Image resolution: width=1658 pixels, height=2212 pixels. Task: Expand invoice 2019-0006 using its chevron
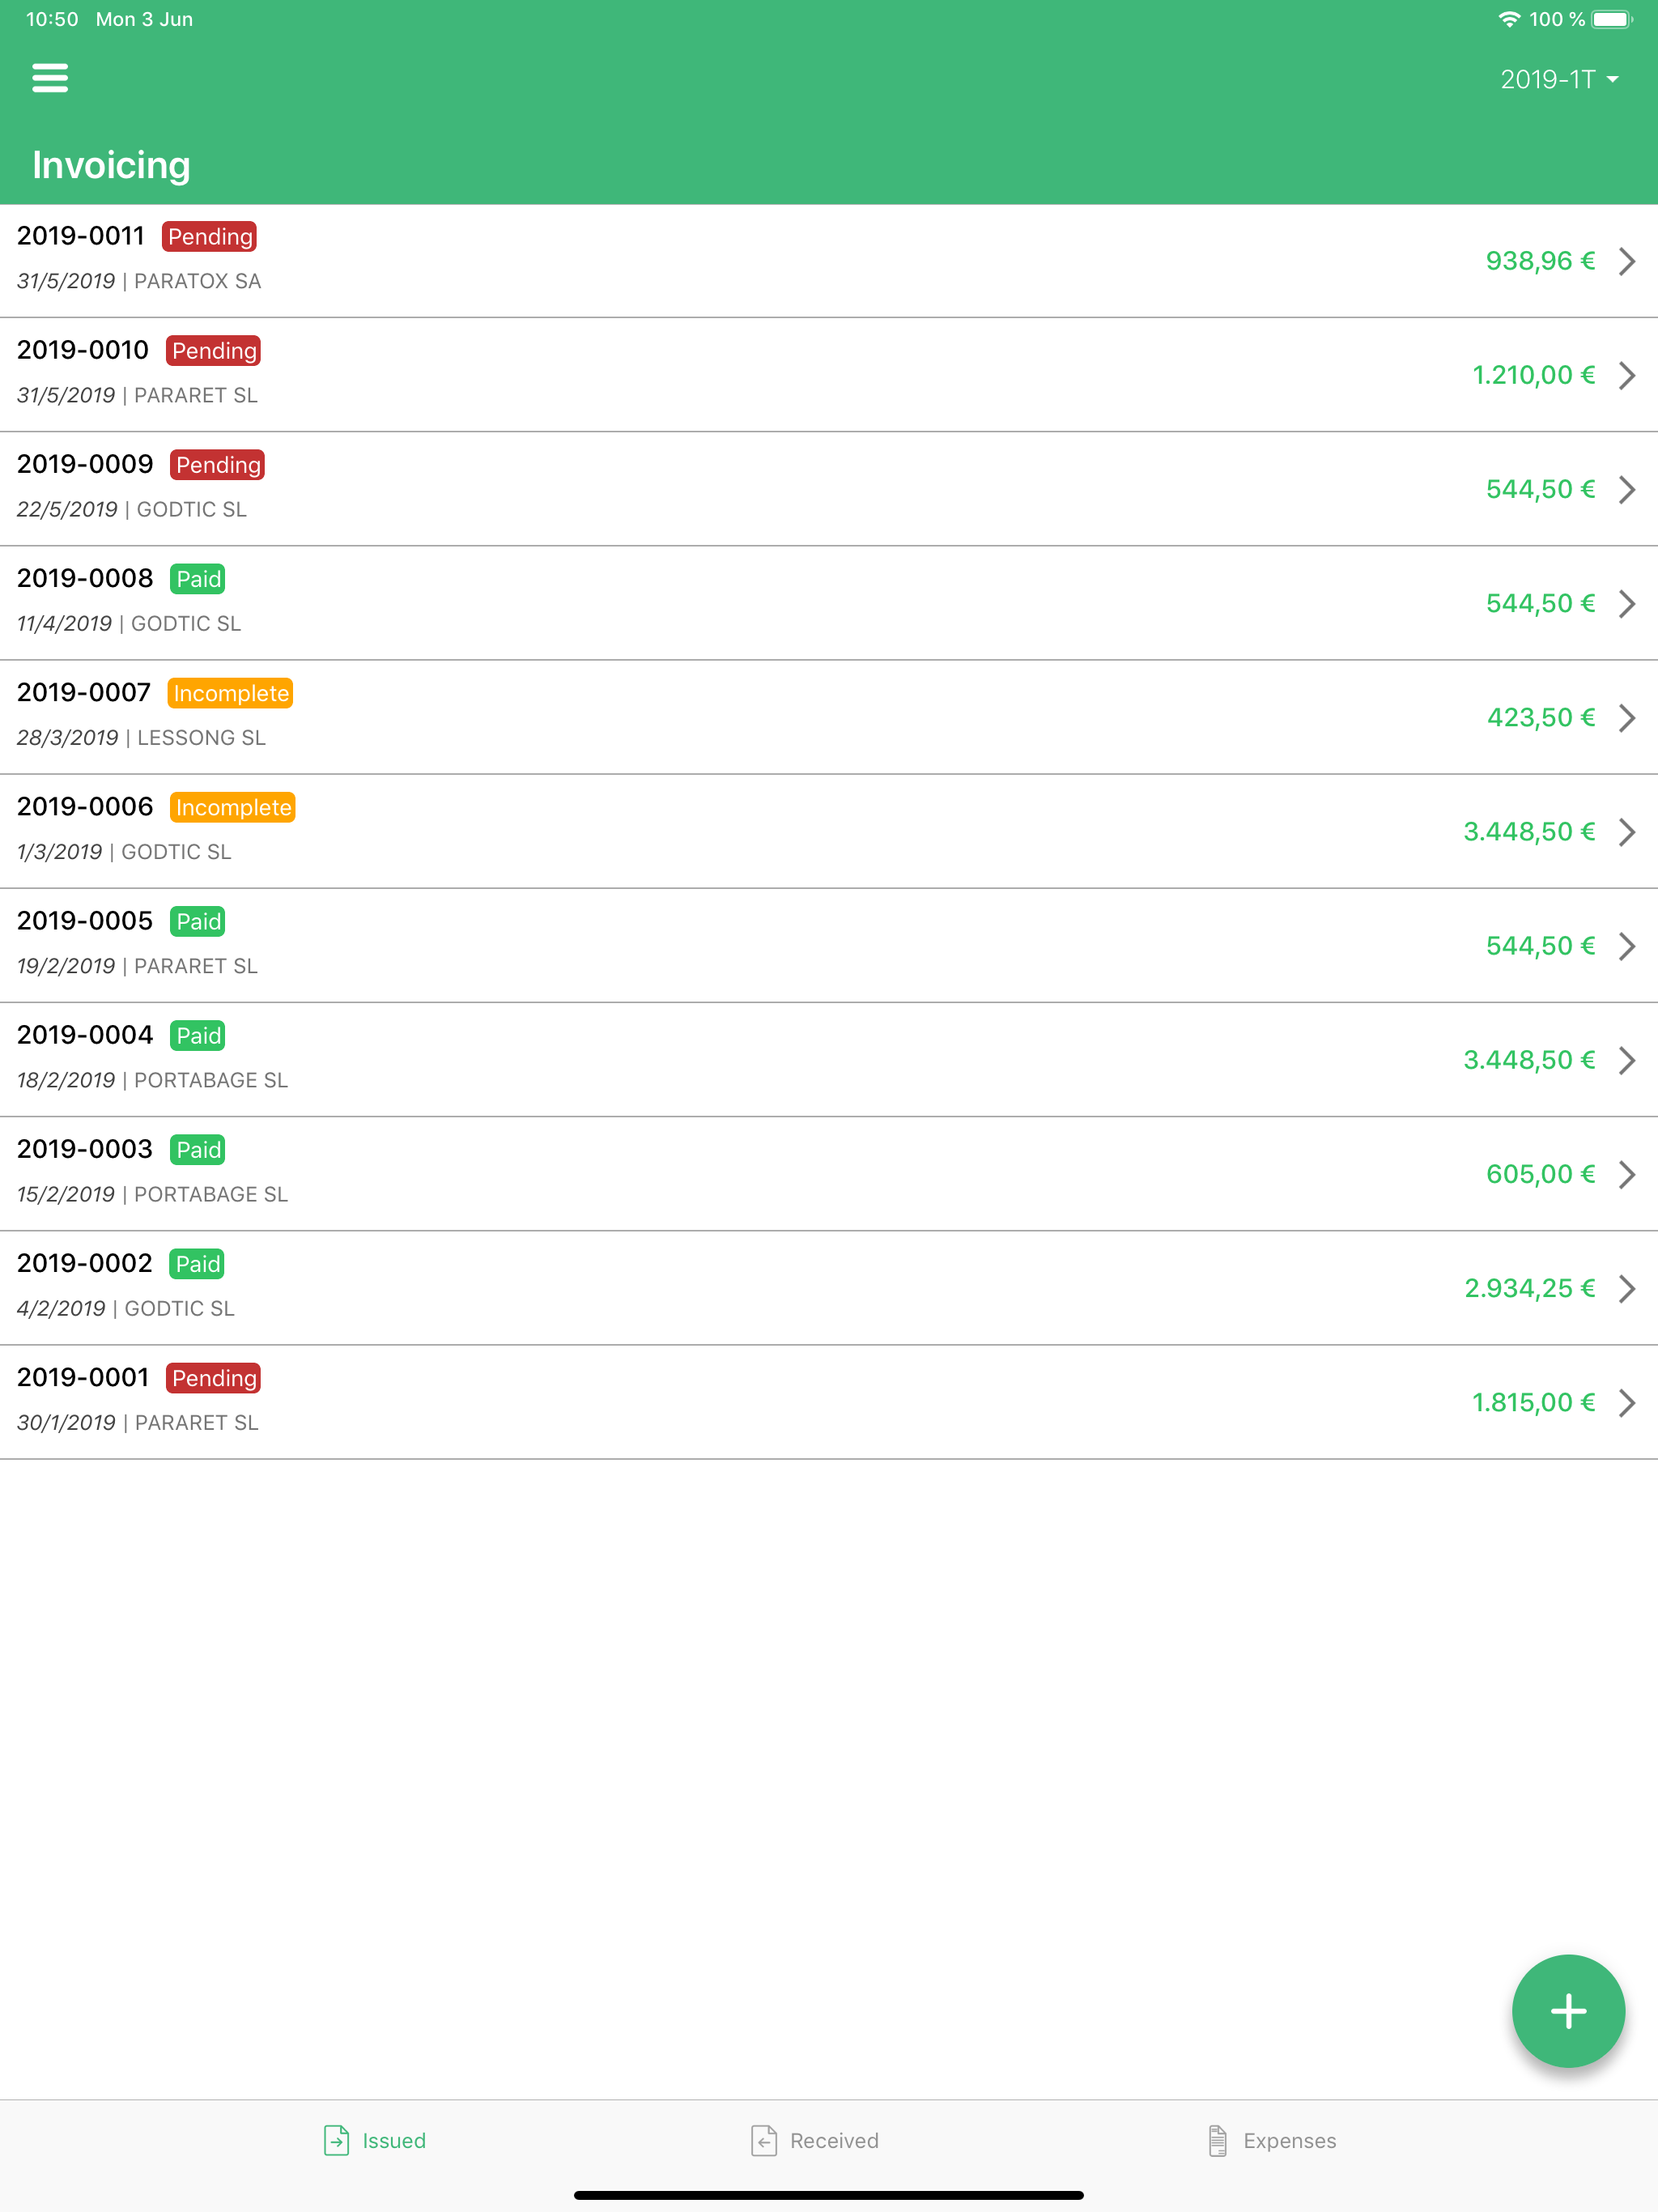coord(1627,832)
